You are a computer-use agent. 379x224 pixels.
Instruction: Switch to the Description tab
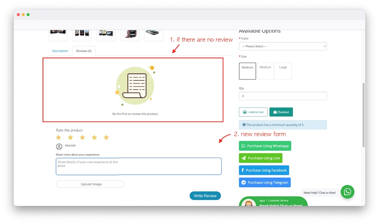[60, 51]
